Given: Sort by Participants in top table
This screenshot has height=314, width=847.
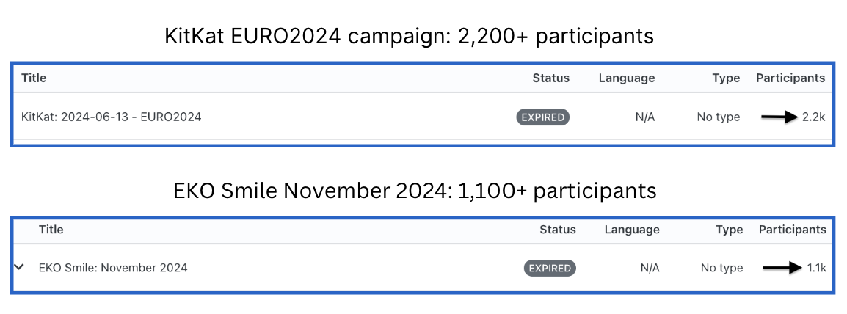Looking at the screenshot, I should 790,78.
